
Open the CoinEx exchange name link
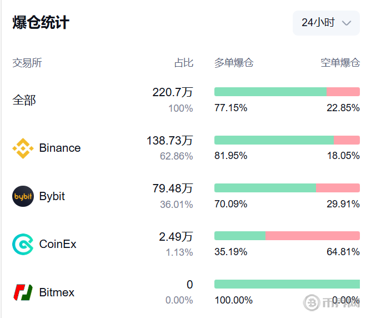pyautogui.click(x=58, y=244)
